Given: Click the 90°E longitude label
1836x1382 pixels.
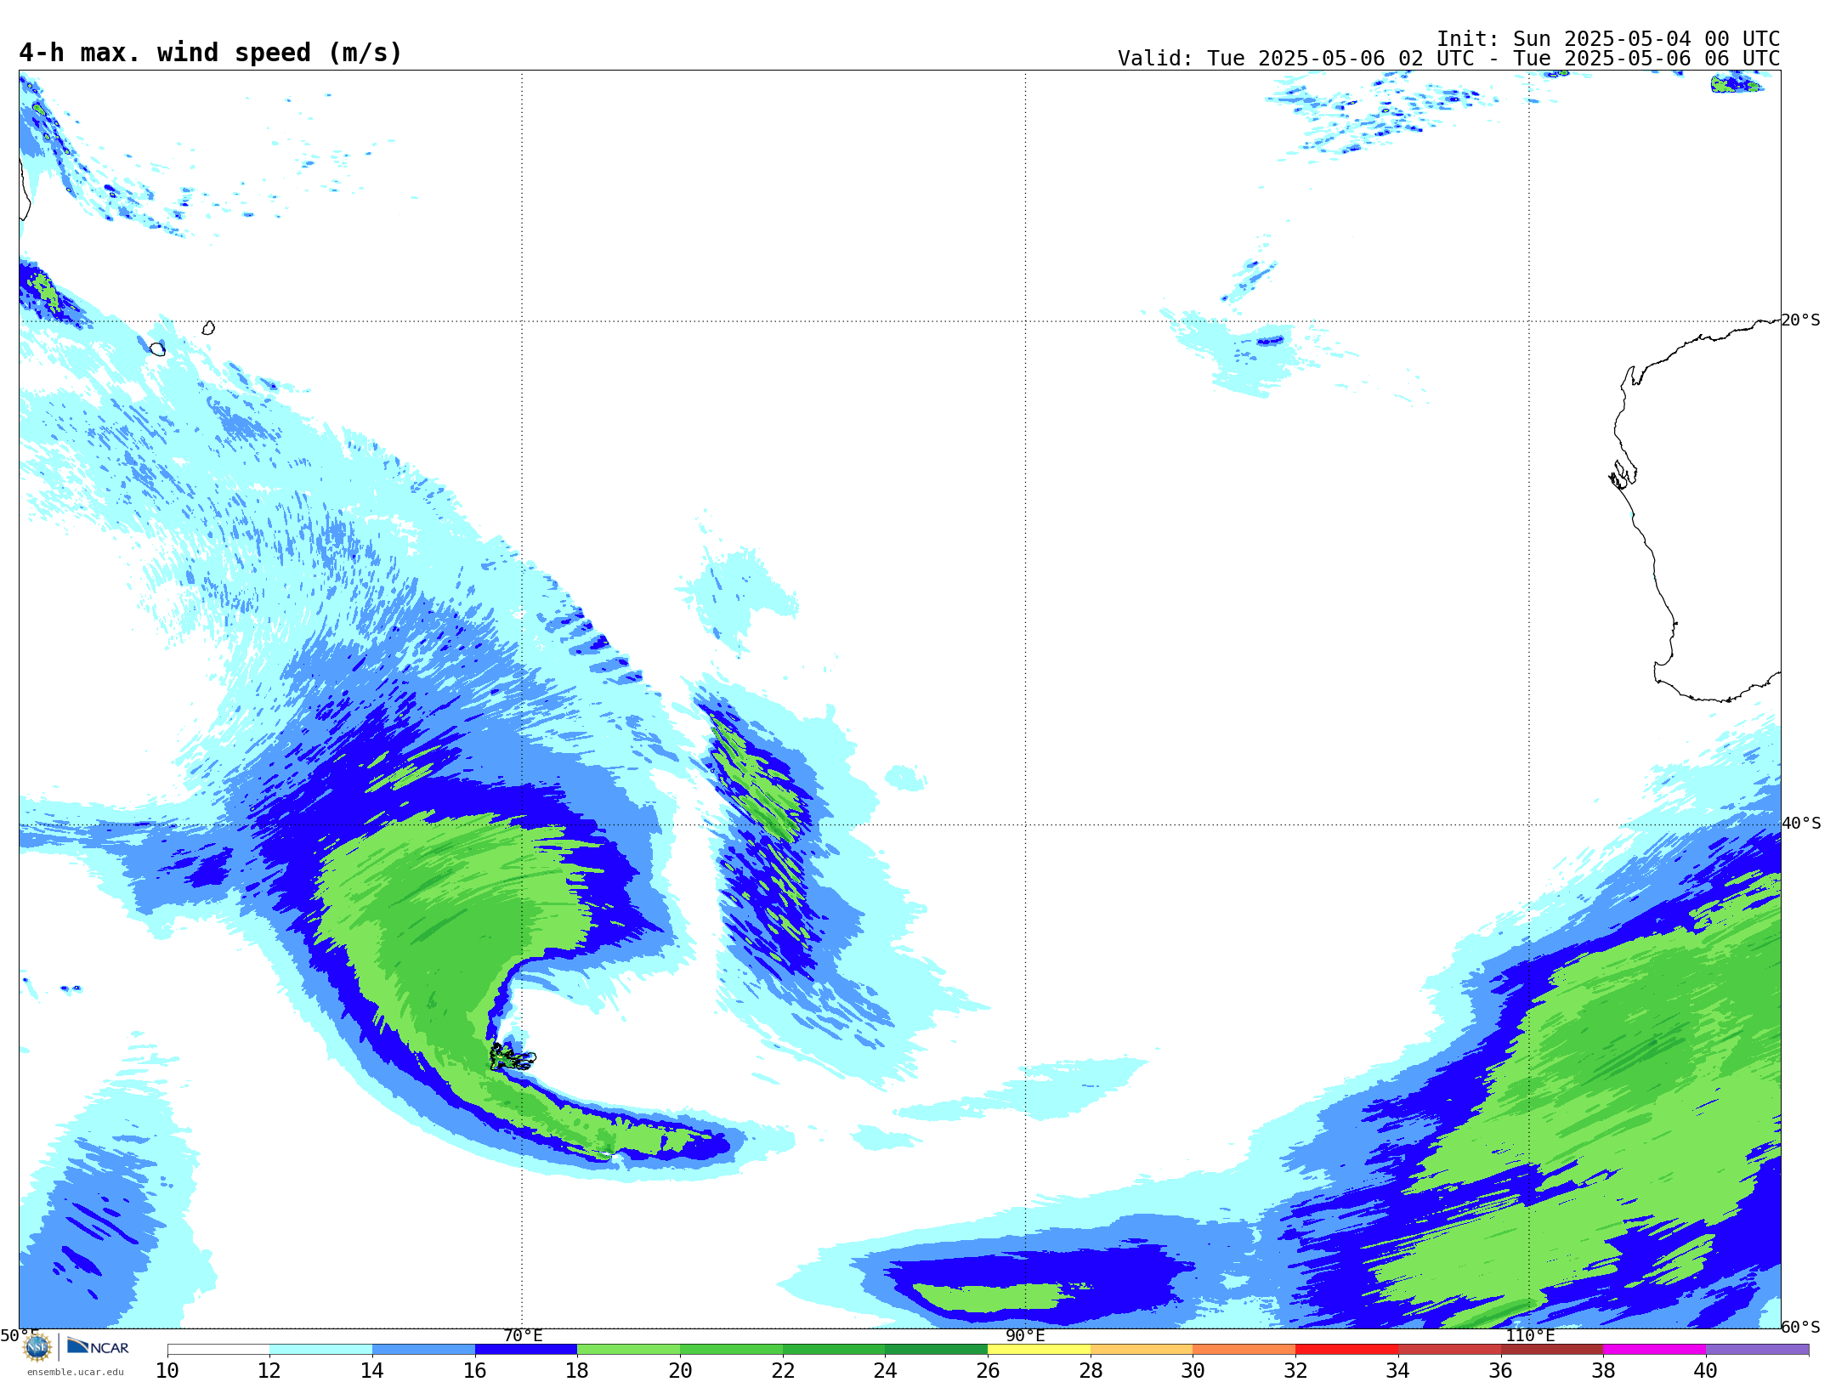Looking at the screenshot, I should pyautogui.click(x=1025, y=1335).
